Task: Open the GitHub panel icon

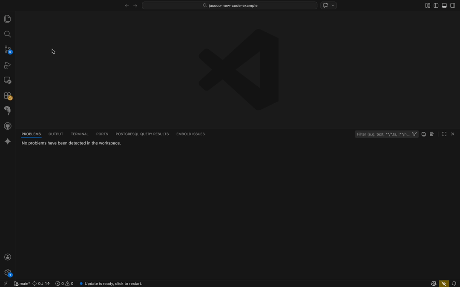Action: coord(7,126)
